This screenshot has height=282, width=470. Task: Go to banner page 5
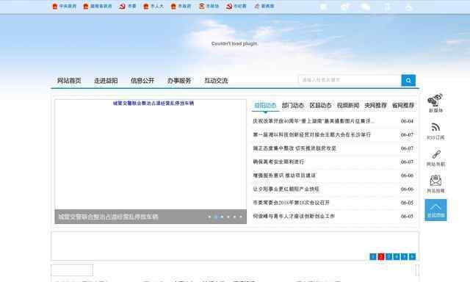tap(405, 256)
